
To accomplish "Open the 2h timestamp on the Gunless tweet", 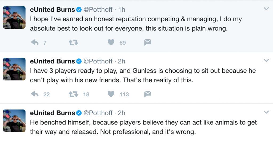I will point(122,61).
